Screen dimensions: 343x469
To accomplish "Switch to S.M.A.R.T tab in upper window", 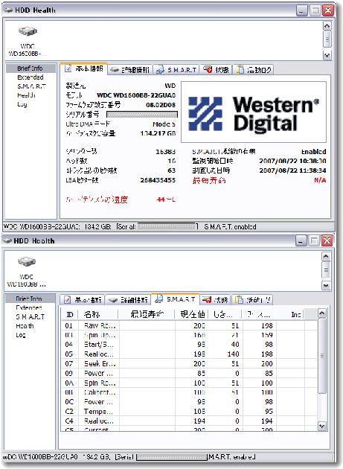I will coord(176,70).
